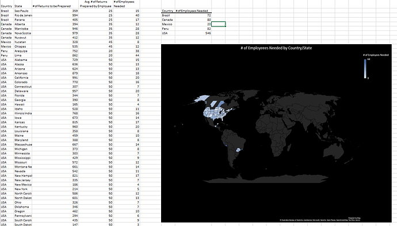Select 'USA' in the summary table

click(165, 33)
